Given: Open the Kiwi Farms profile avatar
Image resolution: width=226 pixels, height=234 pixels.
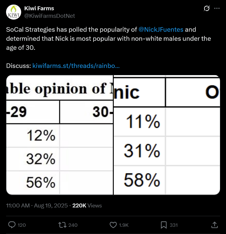Looking at the screenshot, I should pyautogui.click(x=13, y=12).
